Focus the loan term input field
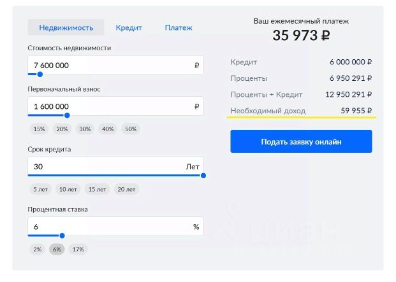396x282 pixels. click(102, 167)
